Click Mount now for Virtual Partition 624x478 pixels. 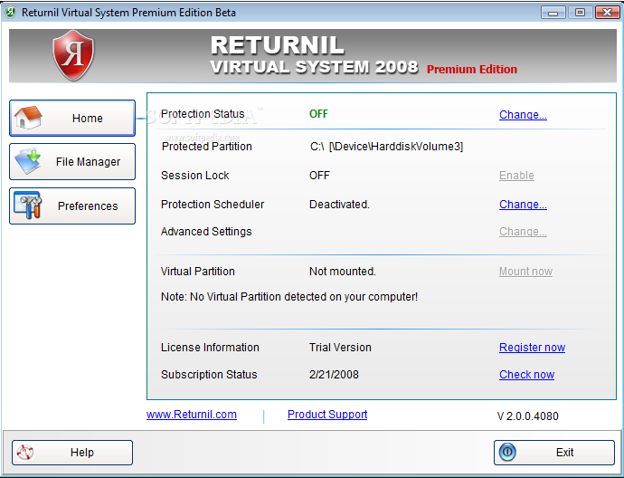525,272
